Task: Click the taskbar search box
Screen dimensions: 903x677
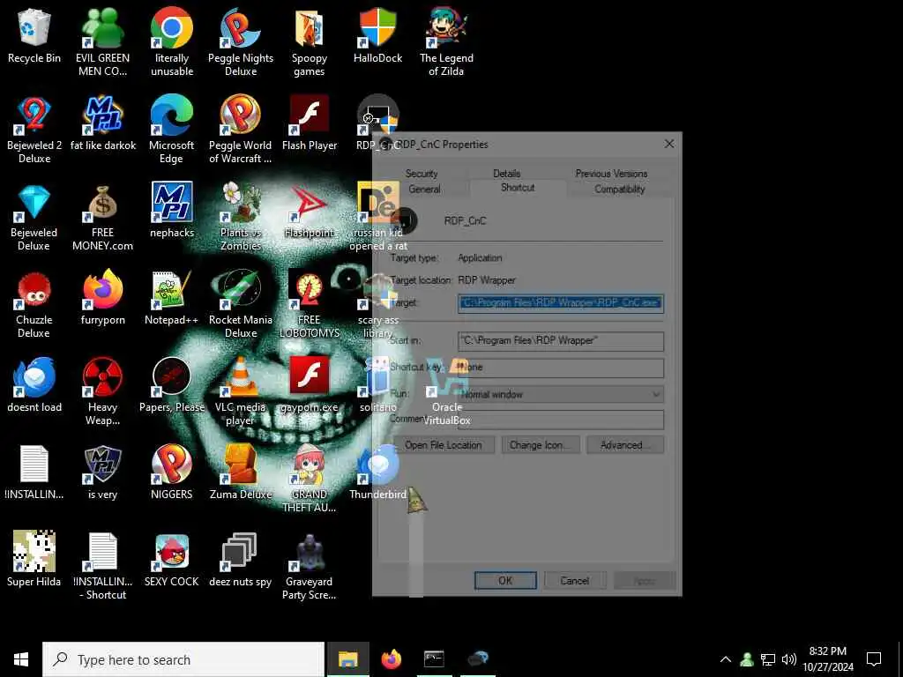Action: pos(183,659)
